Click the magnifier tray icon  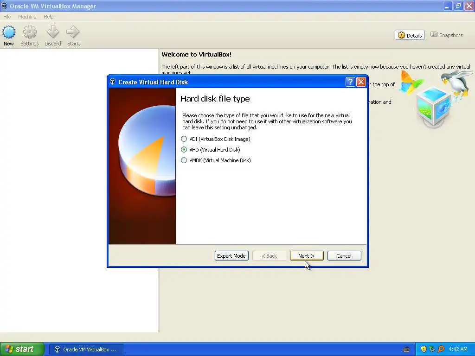click(x=441, y=350)
